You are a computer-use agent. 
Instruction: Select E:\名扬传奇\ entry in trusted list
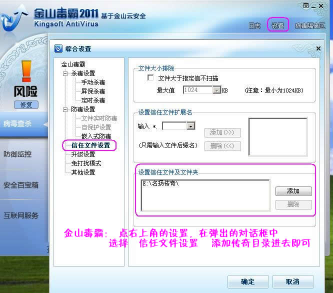pos(160,183)
